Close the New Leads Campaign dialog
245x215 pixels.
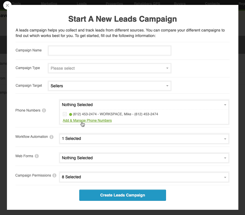7,5
